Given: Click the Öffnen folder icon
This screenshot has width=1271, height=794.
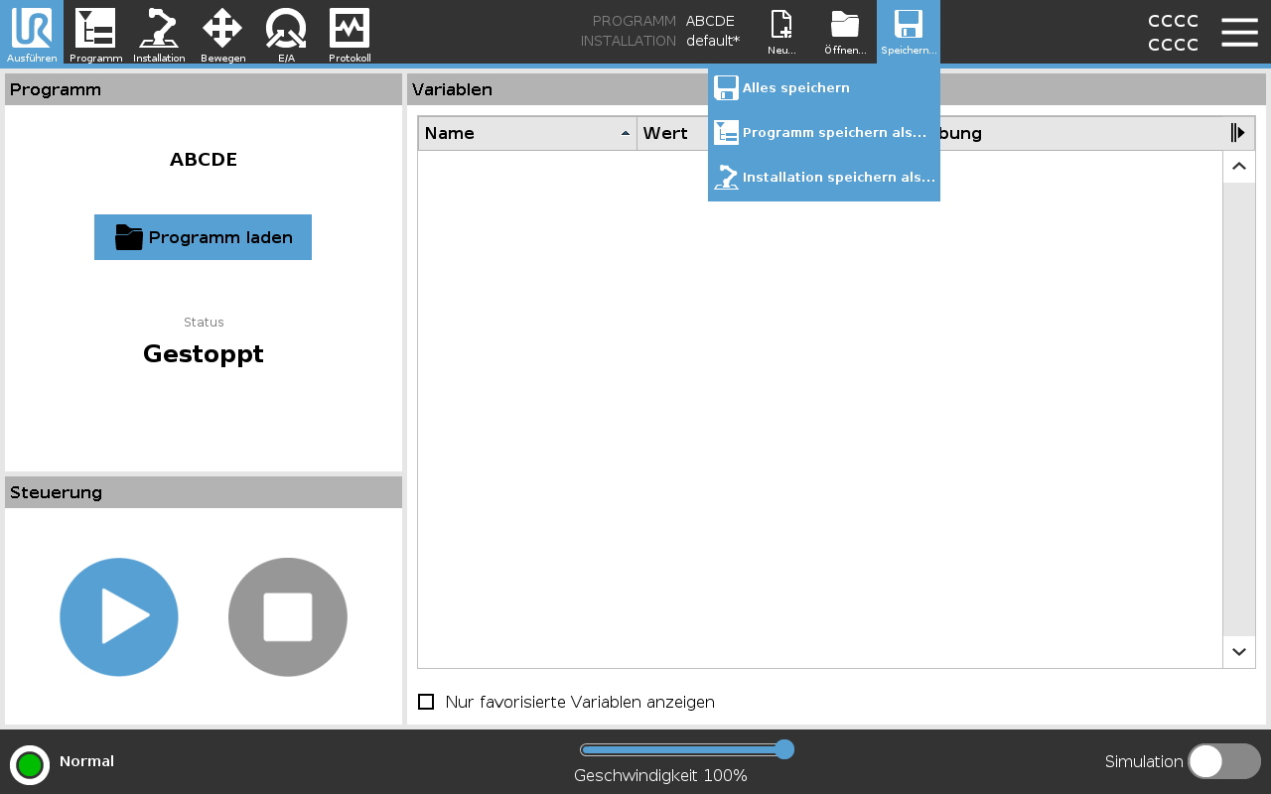Looking at the screenshot, I should pyautogui.click(x=845, y=32).
